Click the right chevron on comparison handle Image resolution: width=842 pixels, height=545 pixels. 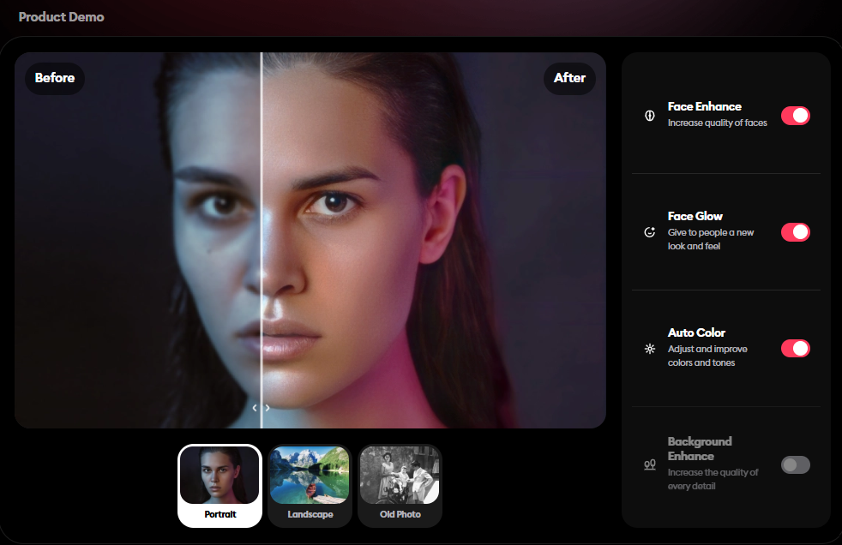click(x=268, y=408)
